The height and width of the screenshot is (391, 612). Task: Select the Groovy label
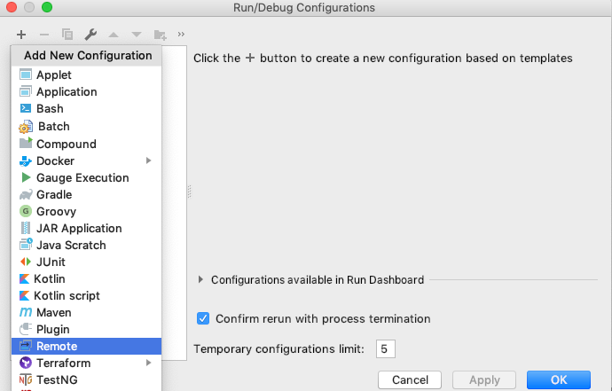coord(56,211)
